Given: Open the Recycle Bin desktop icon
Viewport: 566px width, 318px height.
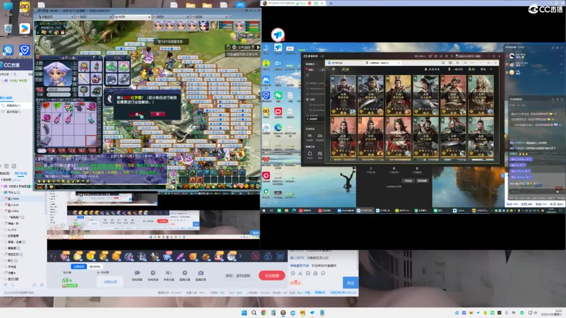Looking at the screenshot, I should [8, 29].
